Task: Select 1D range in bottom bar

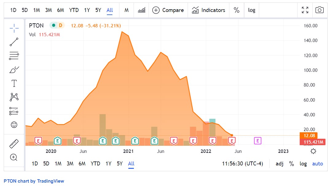Action: point(35,164)
